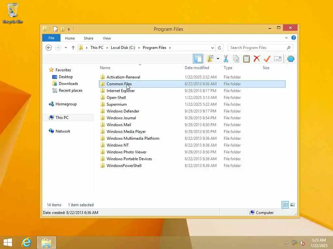Select Downloads under Favorites
Image resolution: width=333 pixels, height=249 pixels.
pos(68,84)
